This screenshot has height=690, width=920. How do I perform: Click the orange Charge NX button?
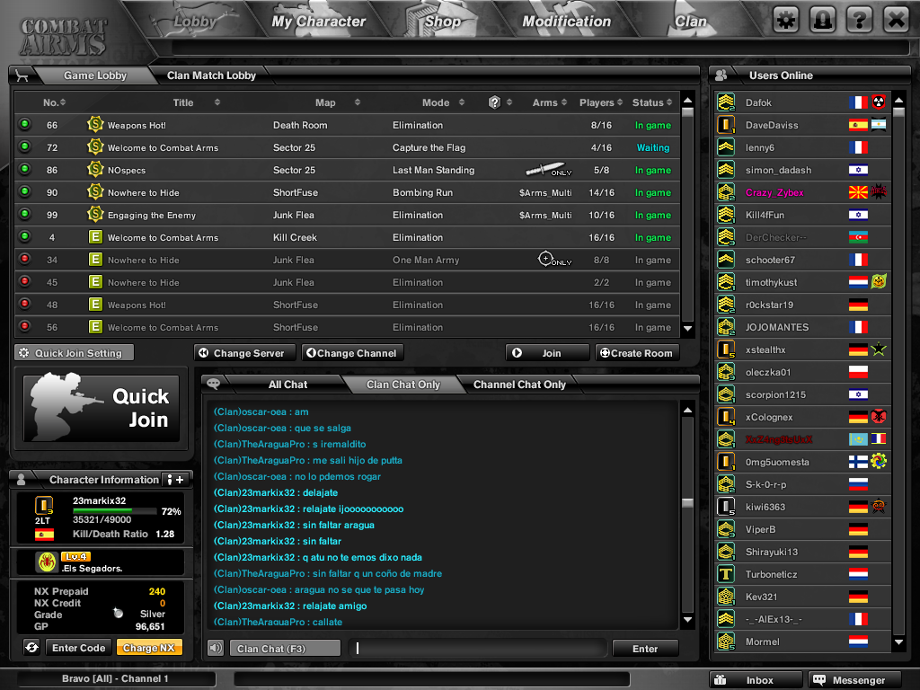click(x=149, y=648)
